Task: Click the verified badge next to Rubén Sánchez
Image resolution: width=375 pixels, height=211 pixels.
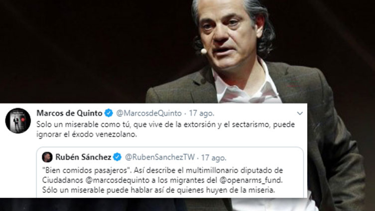Action: (117, 157)
